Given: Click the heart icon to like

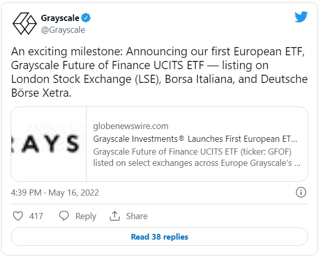Looking at the screenshot, I should coord(18,216).
